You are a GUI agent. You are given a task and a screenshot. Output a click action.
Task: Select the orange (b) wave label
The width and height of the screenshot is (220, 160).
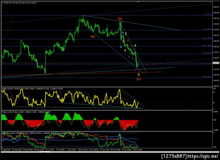120,19
